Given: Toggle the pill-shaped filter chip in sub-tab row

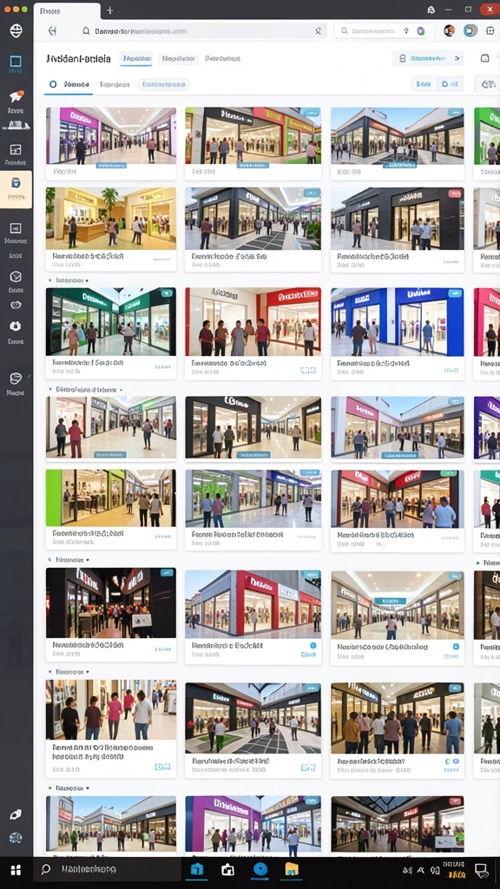Looking at the screenshot, I should (163, 84).
